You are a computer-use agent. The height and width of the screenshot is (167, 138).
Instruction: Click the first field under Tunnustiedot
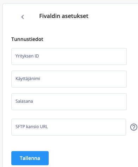(69, 56)
